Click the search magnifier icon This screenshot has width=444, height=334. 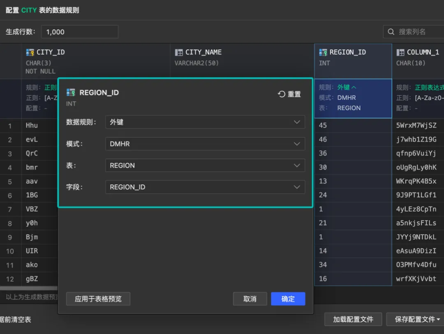point(391,32)
